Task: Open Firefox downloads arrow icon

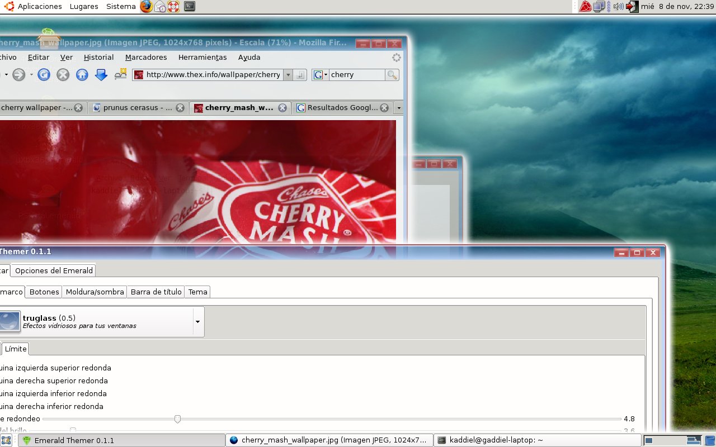Action: (101, 74)
